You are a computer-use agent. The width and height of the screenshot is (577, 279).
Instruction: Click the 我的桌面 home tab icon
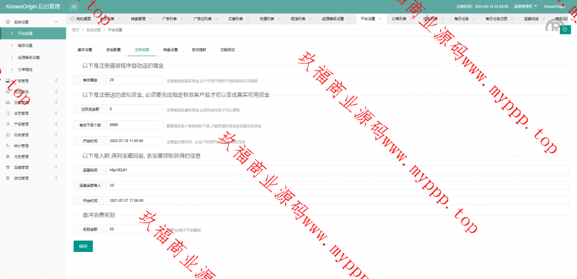pos(73,19)
